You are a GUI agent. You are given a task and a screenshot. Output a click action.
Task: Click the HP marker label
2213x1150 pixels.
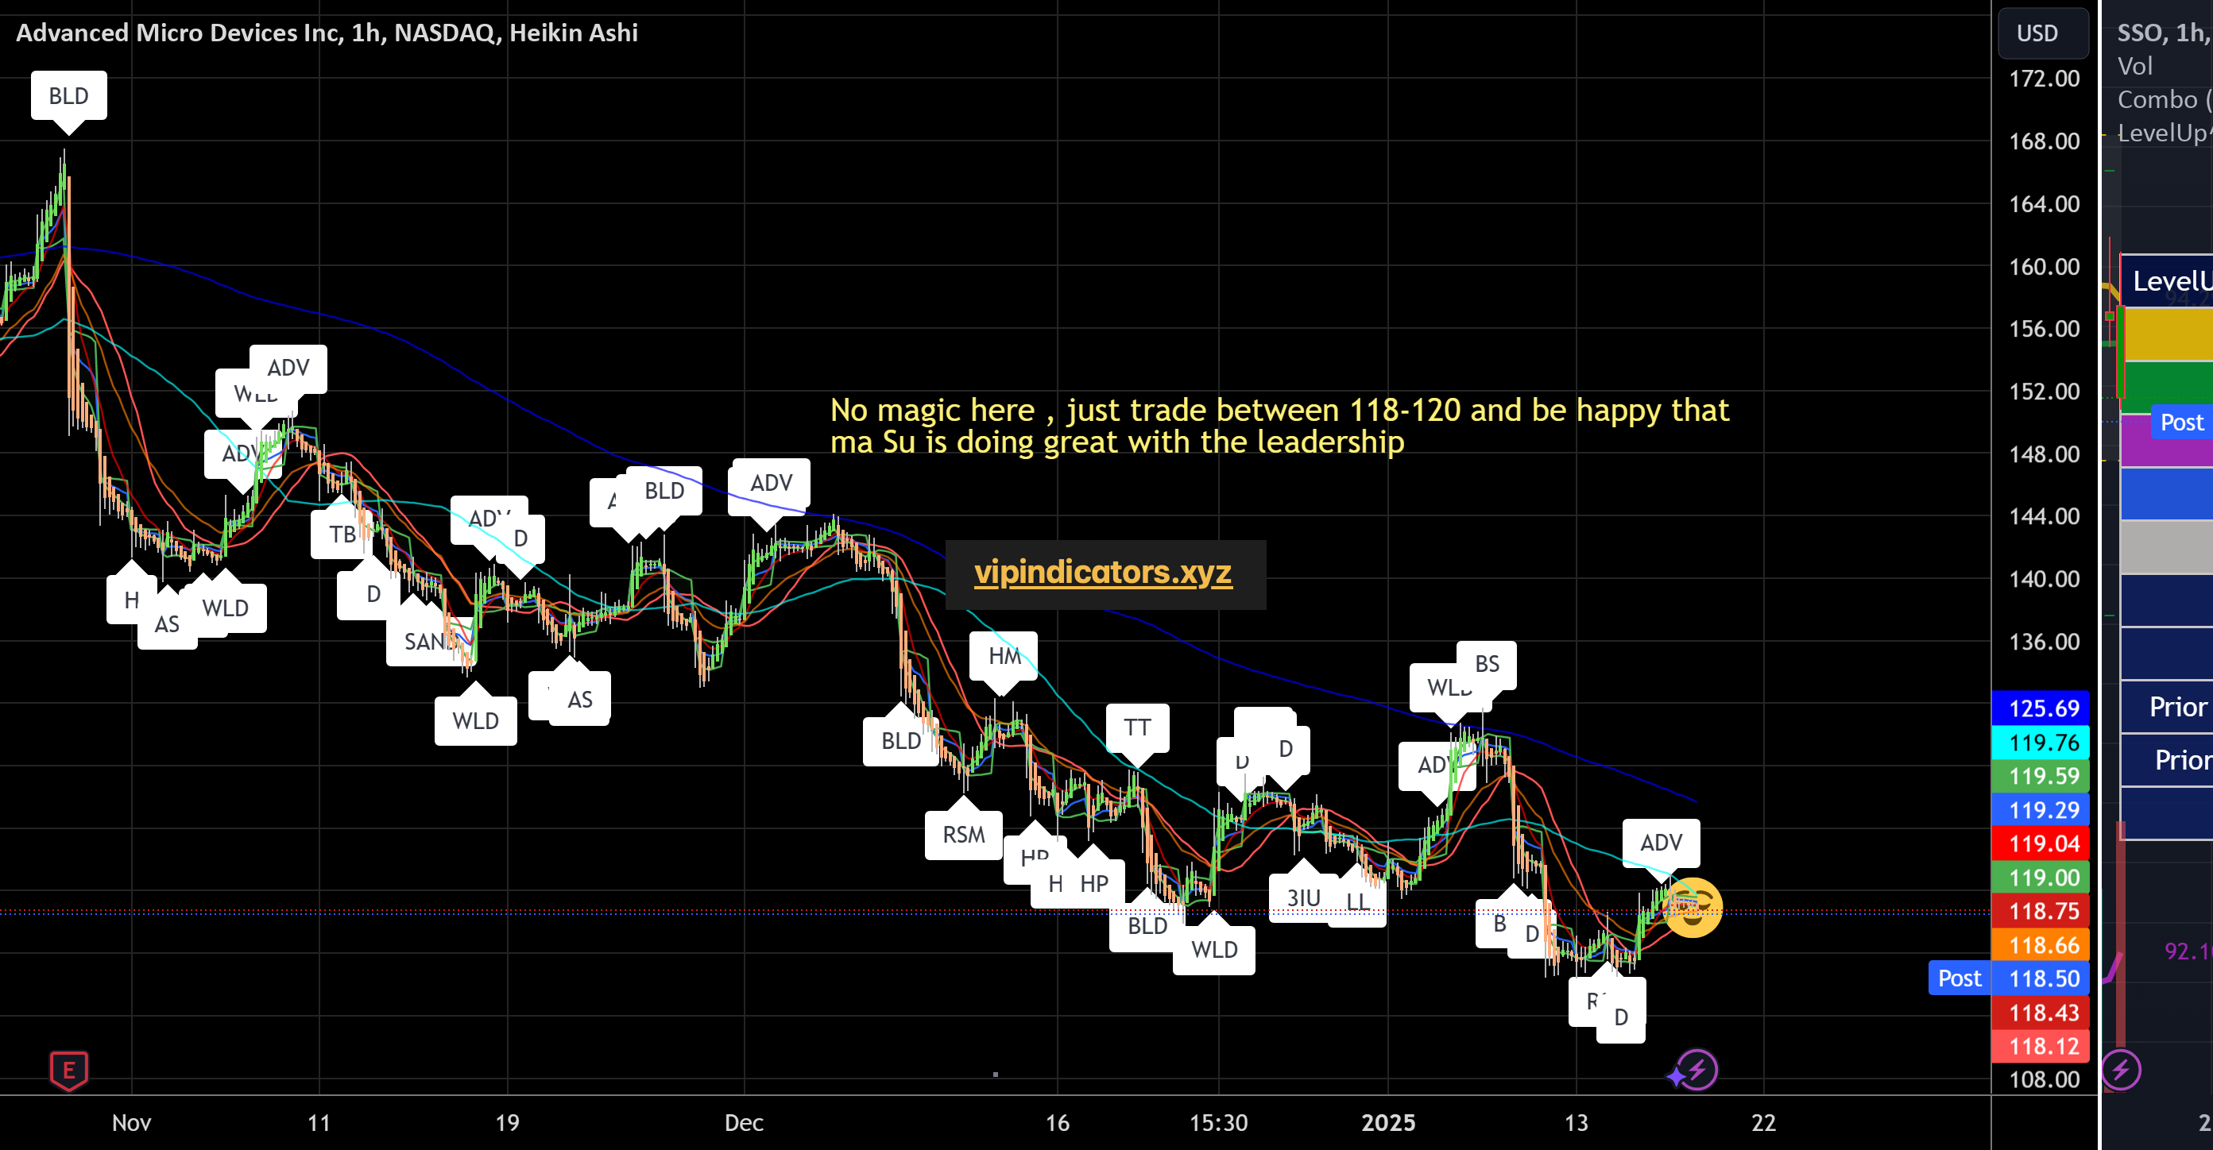(x=1093, y=884)
